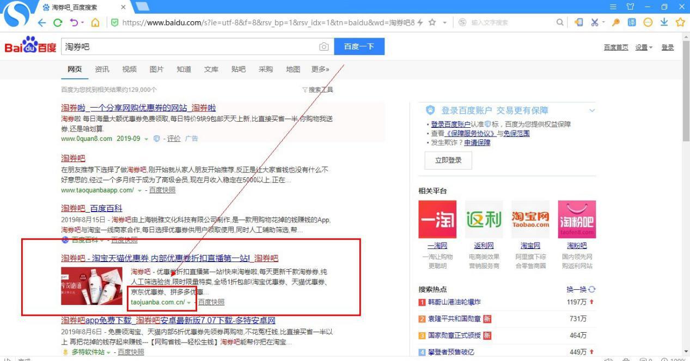Click the wardrobe skin icon in title bar
The width and height of the screenshot is (690, 361).
(x=630, y=7)
